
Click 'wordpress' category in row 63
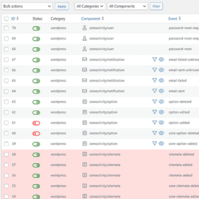58,101
